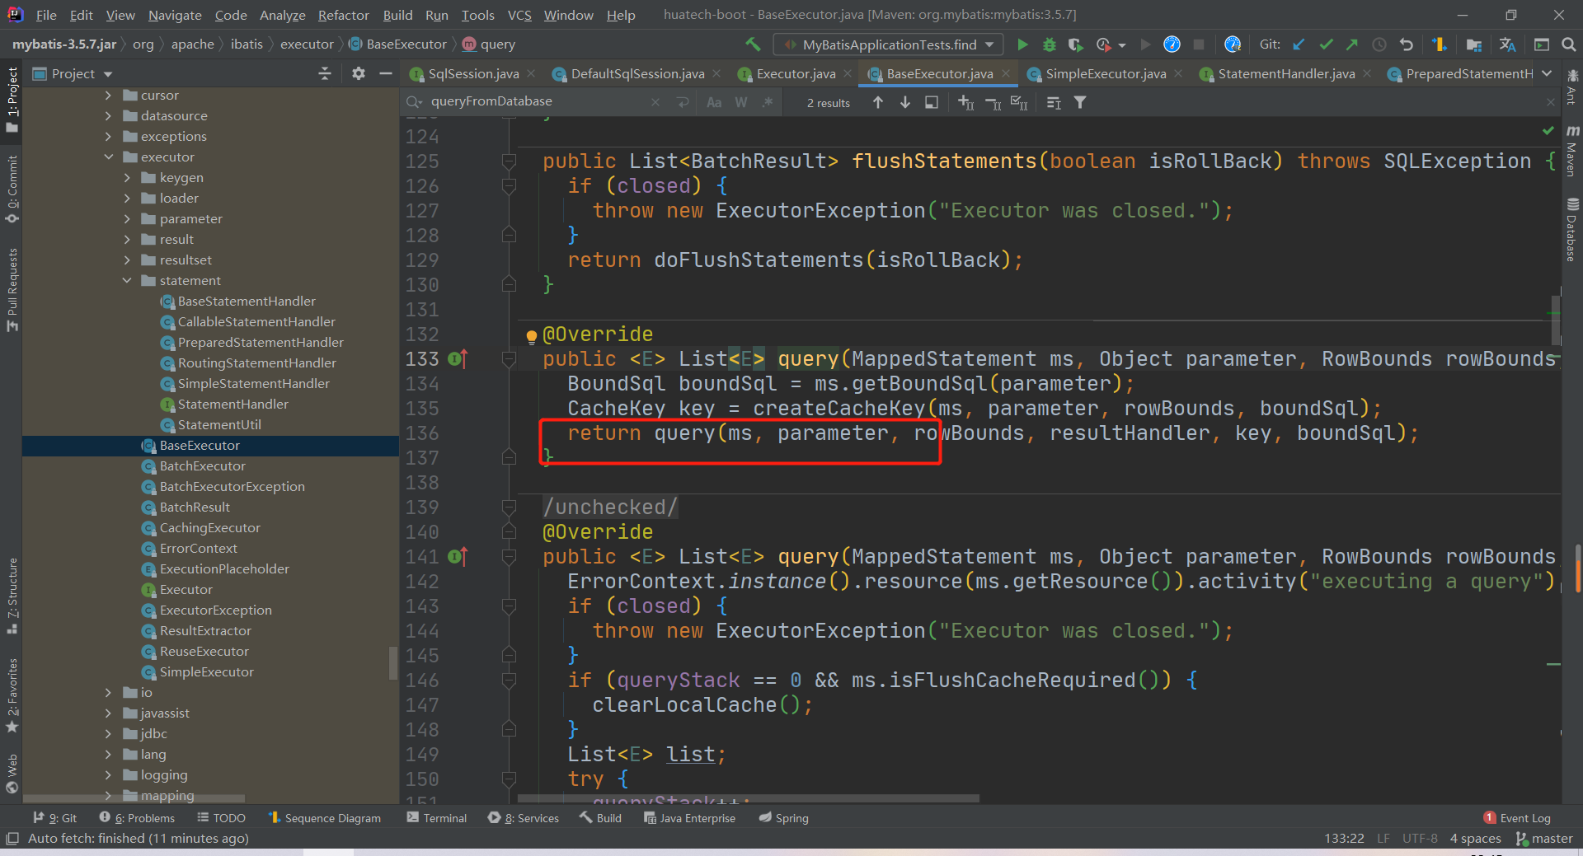Start debugging with the green bug icon
Screen dimensions: 1583x856
point(1050,44)
